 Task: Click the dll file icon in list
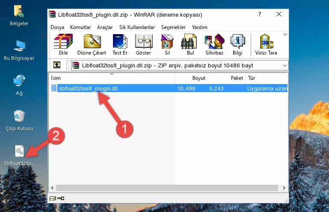pos(54,88)
